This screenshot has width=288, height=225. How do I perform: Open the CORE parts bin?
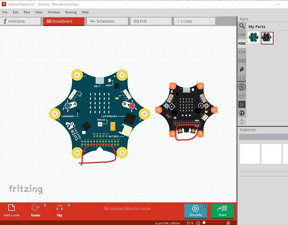[242, 35]
